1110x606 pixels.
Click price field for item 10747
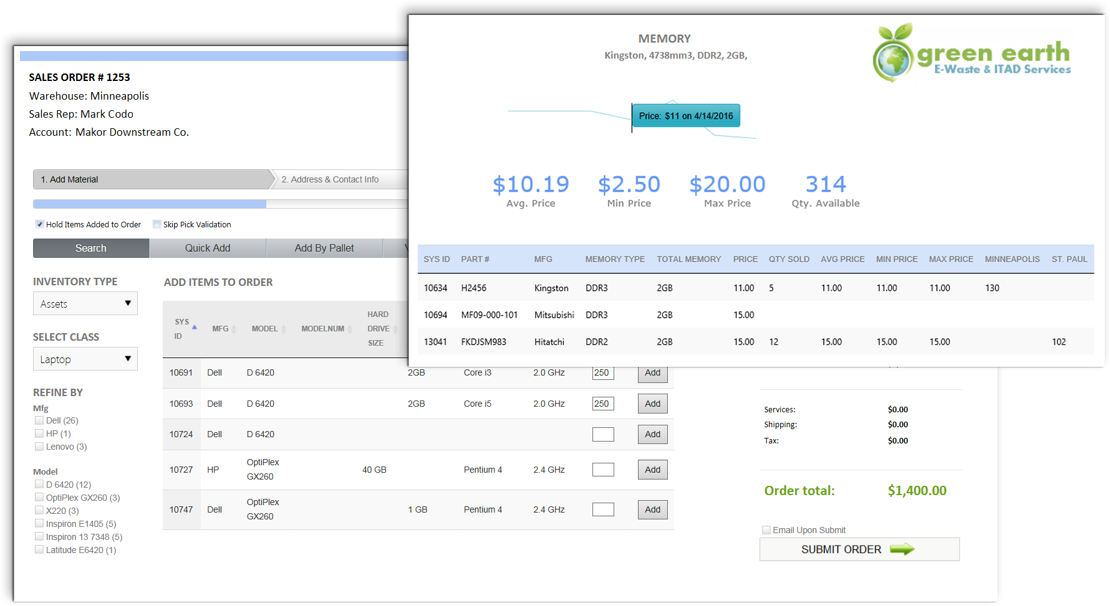[603, 509]
